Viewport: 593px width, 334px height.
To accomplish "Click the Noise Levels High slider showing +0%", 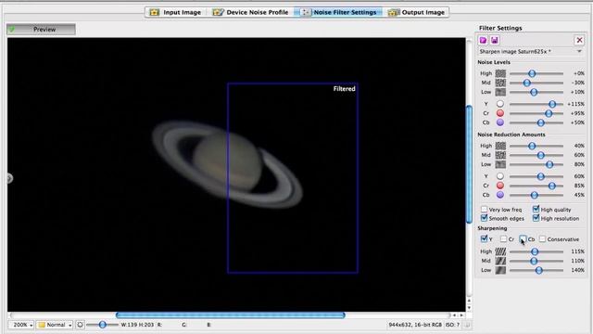I will pos(536,73).
